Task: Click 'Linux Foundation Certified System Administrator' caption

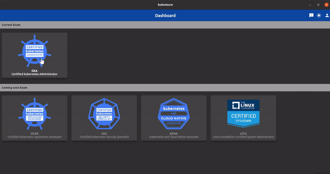Action: (x=243, y=137)
